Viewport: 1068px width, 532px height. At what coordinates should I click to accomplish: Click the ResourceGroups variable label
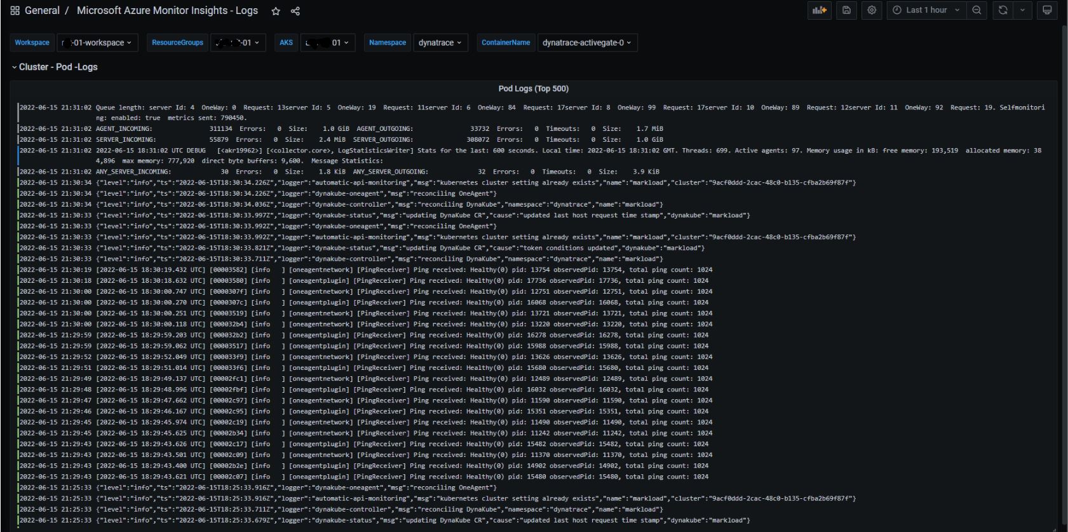(x=177, y=43)
